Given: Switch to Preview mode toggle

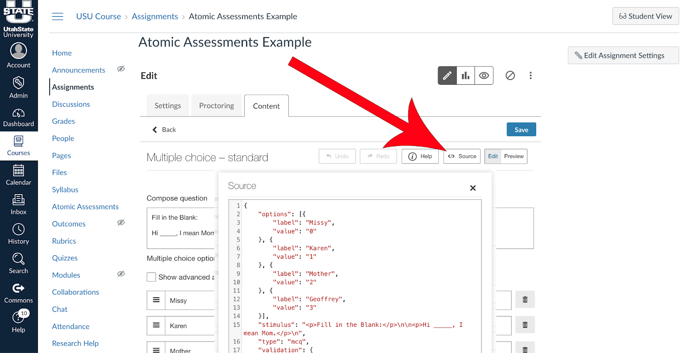Looking at the screenshot, I should coord(514,156).
